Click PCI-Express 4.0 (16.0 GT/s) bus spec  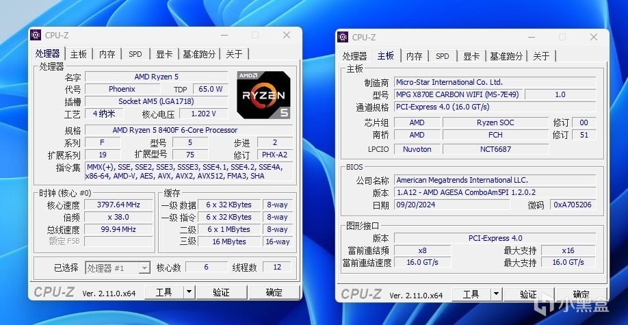(x=495, y=107)
